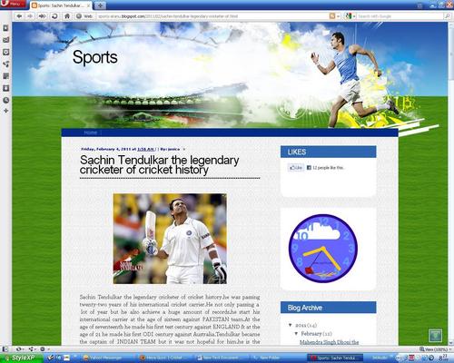Open the address bar history dropdown arrow
Screen dimensions: 454x363
click(x=339, y=16)
